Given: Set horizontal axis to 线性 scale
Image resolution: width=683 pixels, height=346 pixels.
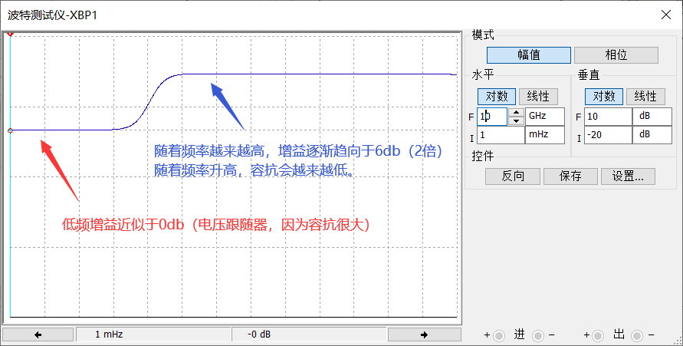Looking at the screenshot, I should 538,97.
